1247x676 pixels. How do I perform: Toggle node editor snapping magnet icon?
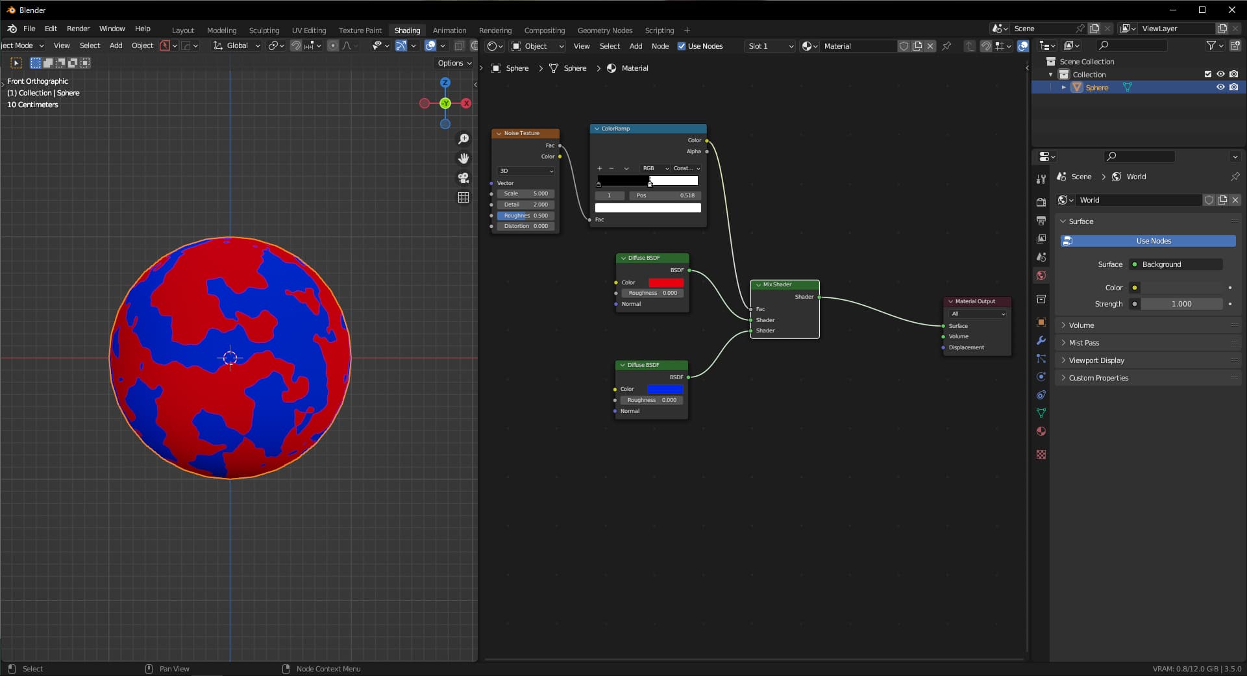(x=985, y=46)
